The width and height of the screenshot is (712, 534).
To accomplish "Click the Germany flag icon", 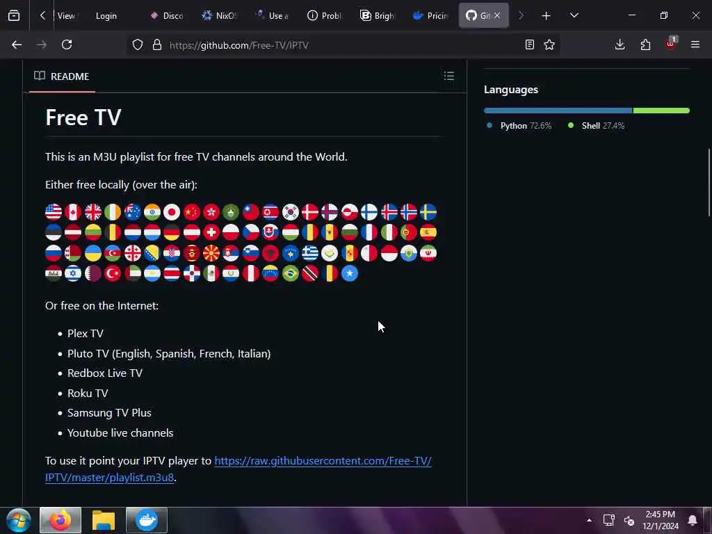I will pyautogui.click(x=172, y=232).
